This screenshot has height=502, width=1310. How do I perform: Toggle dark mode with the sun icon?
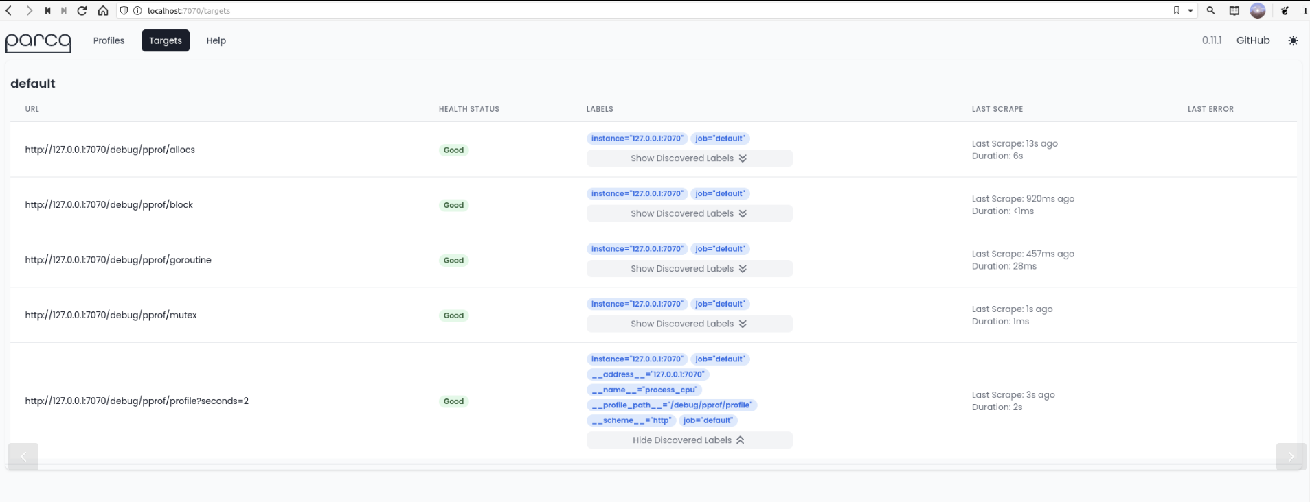click(x=1293, y=40)
